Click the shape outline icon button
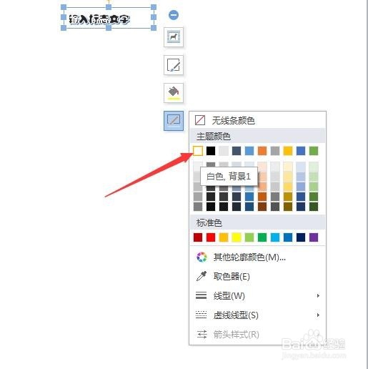This screenshot has height=369, width=368. click(174, 121)
